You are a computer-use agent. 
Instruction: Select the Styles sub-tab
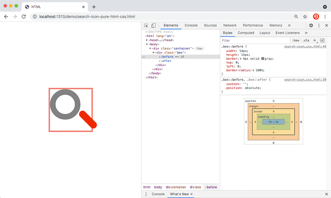click(228, 33)
